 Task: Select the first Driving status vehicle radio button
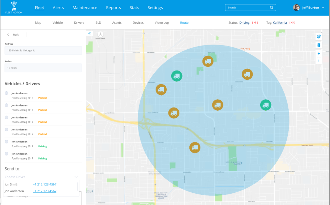pyautogui.click(x=7, y=142)
